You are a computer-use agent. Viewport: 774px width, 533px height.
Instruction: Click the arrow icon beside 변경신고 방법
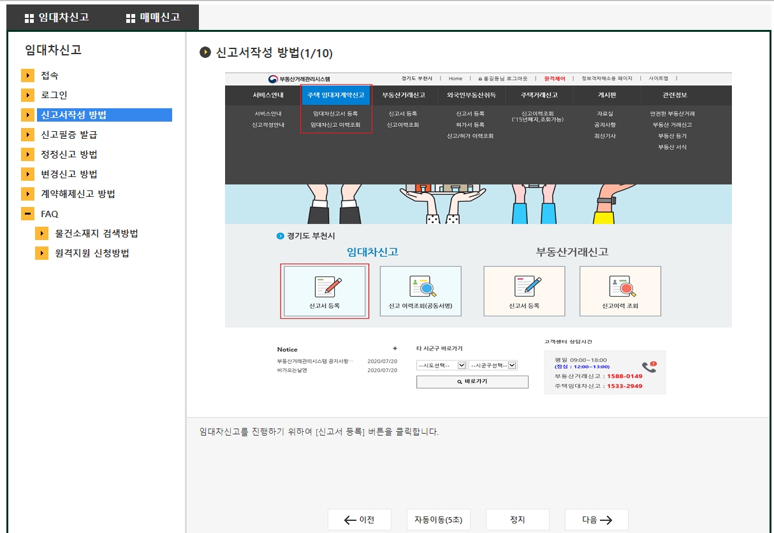pyautogui.click(x=27, y=174)
